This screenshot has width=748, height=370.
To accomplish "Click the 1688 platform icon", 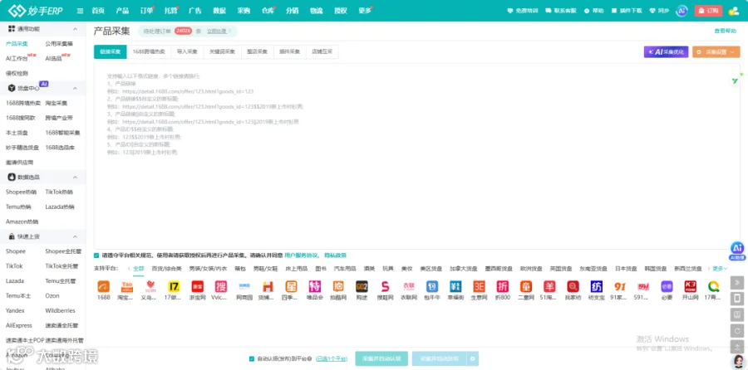I will click(104, 286).
